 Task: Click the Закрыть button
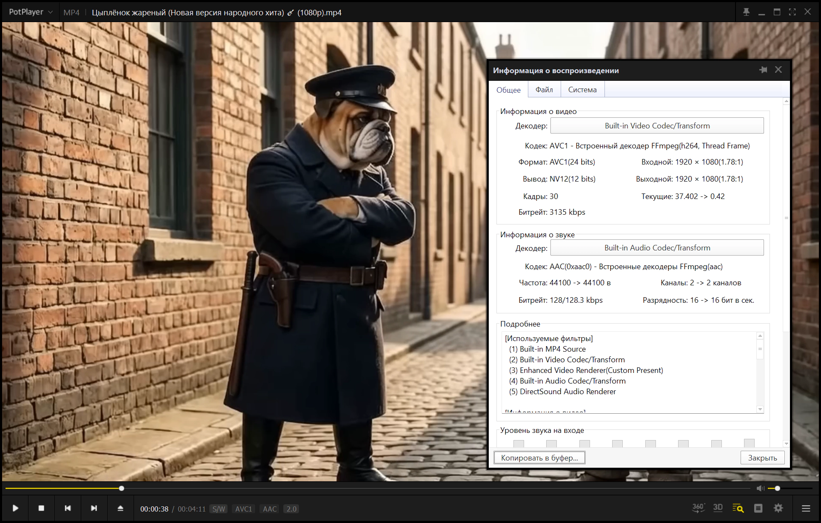tap(762, 458)
